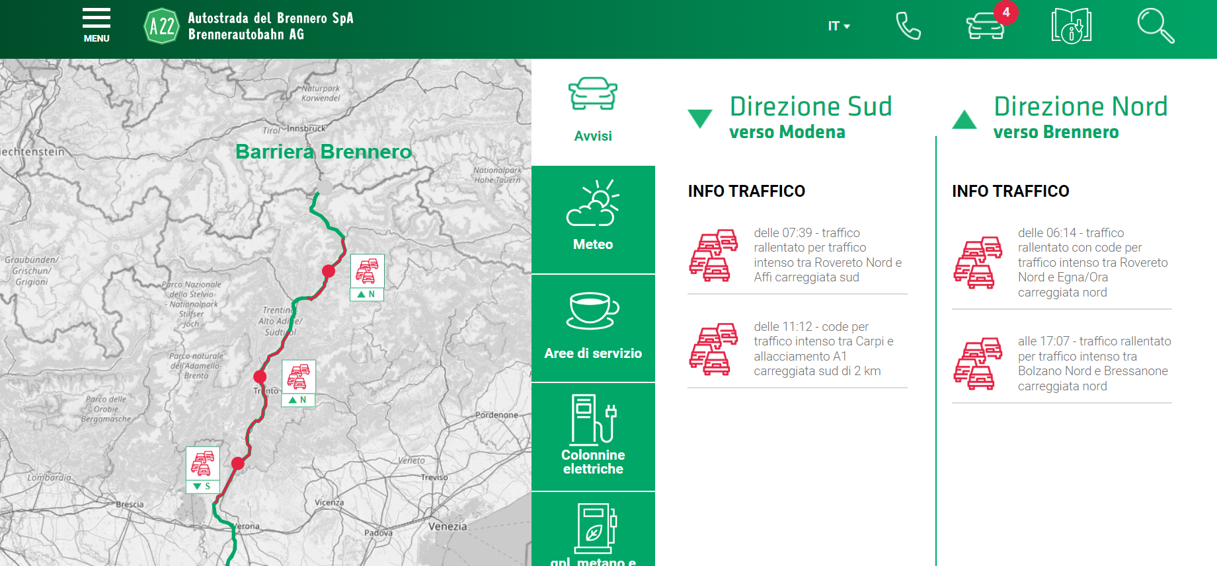1217x566 pixels.
Task: Open Aree di servizio section
Action: [x=593, y=328]
